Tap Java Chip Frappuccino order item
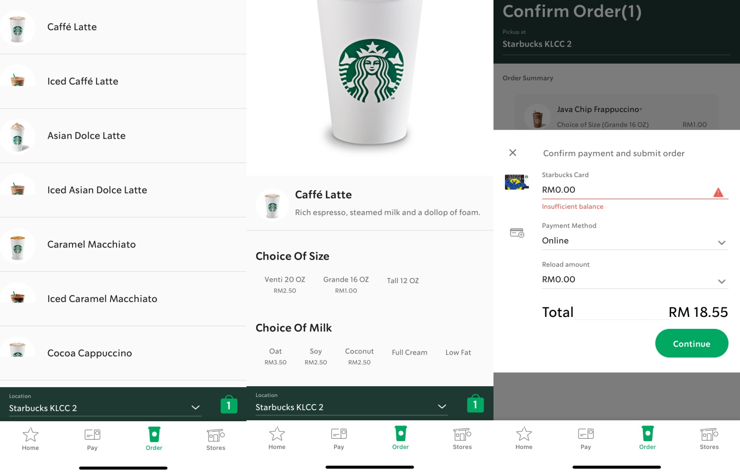 coord(617,112)
